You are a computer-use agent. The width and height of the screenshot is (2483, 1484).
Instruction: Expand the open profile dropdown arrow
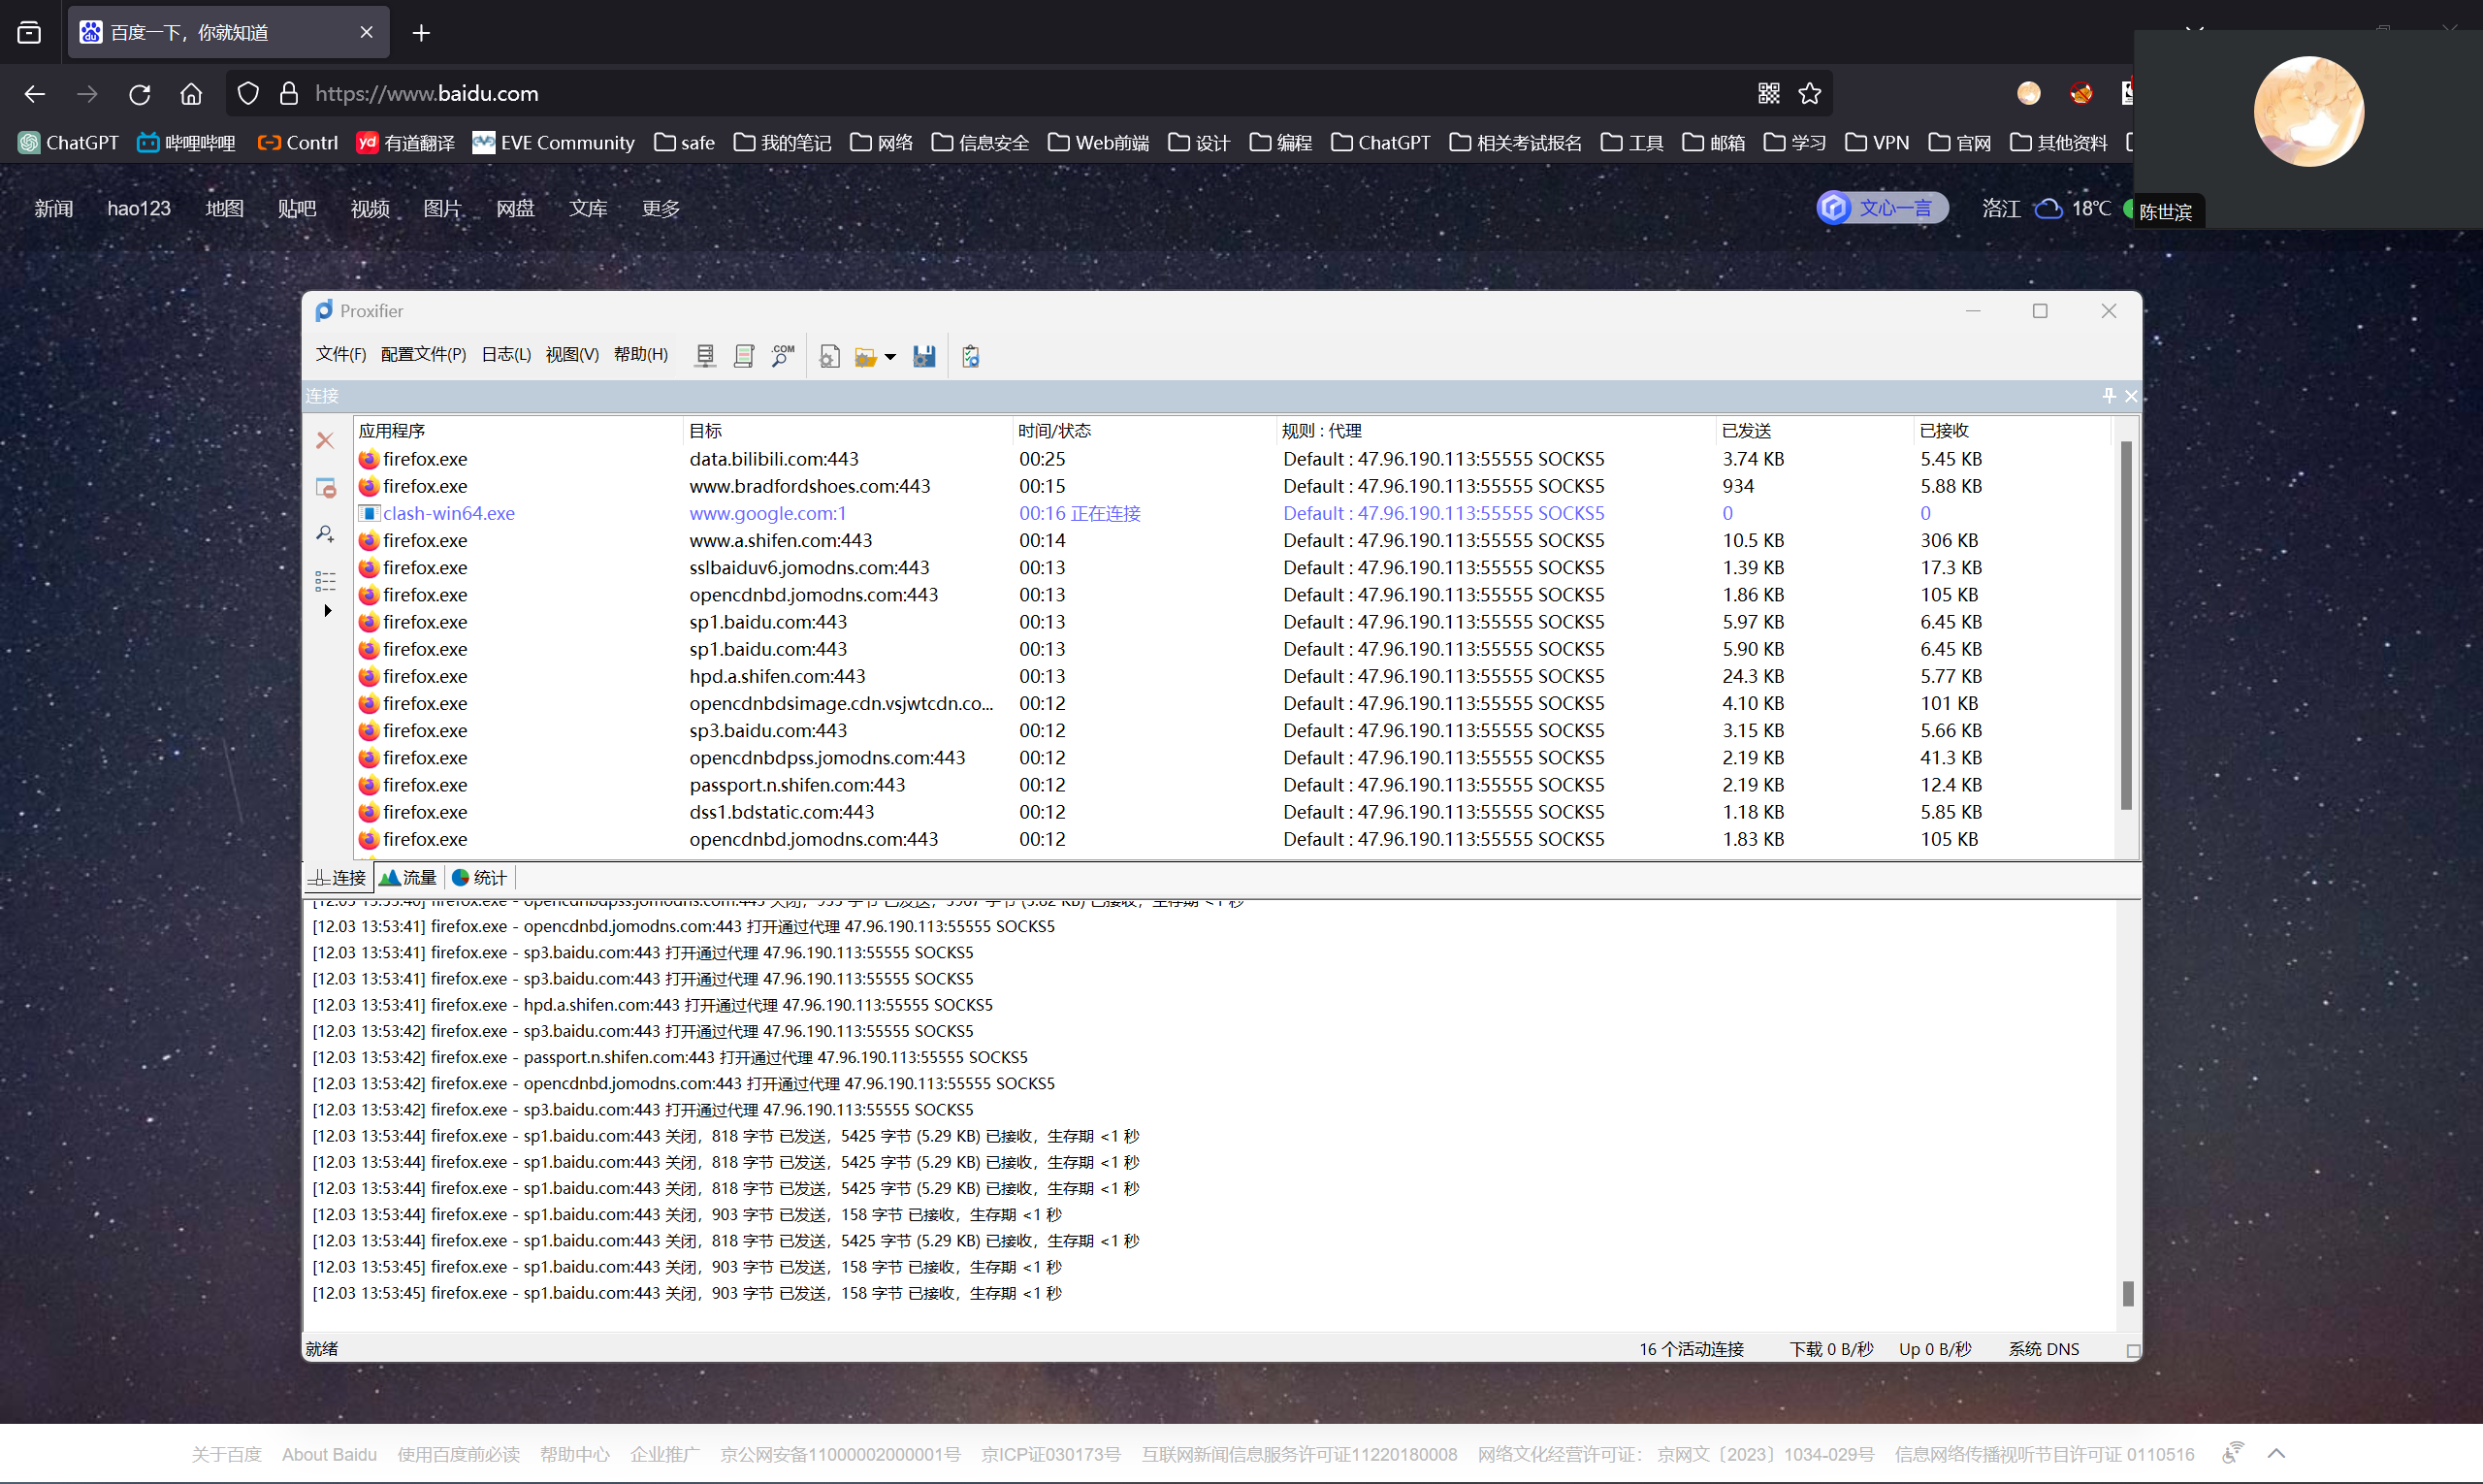coord(890,357)
